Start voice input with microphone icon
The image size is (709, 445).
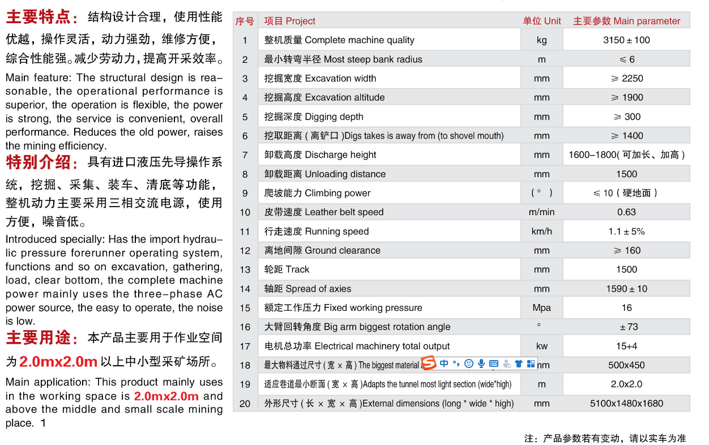481,363
